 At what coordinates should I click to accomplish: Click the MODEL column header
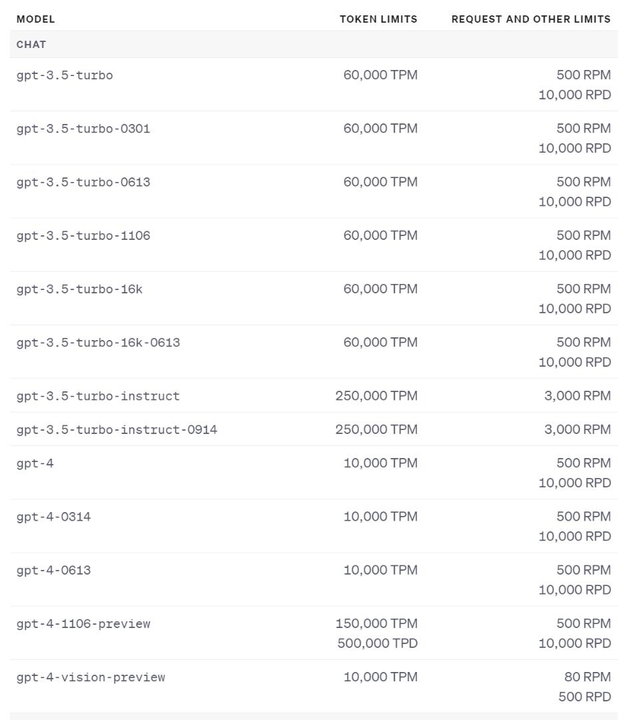pyautogui.click(x=36, y=19)
